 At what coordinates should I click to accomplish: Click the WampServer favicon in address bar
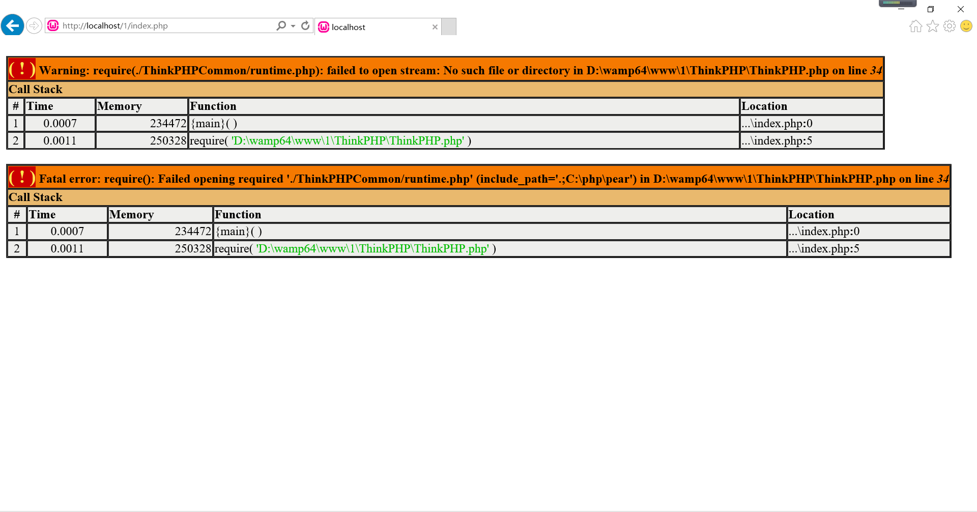53,25
